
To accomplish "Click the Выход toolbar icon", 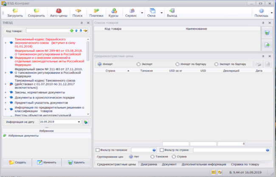I will click(172, 12).
